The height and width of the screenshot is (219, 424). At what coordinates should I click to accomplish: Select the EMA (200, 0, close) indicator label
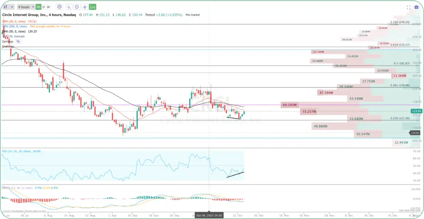(15, 27)
